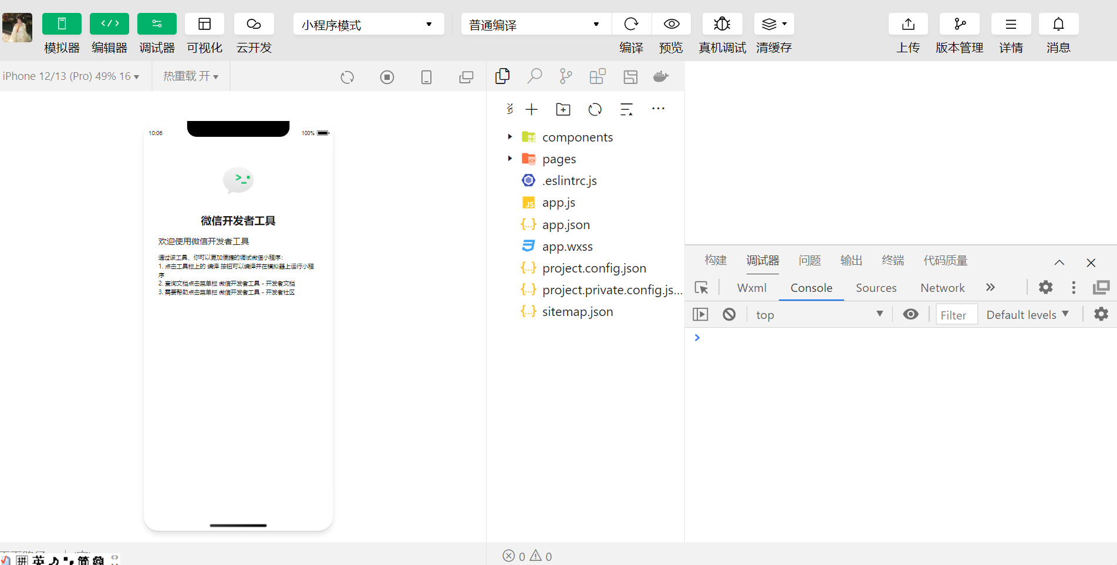Click the user avatar picture
The image size is (1117, 565).
click(17, 28)
